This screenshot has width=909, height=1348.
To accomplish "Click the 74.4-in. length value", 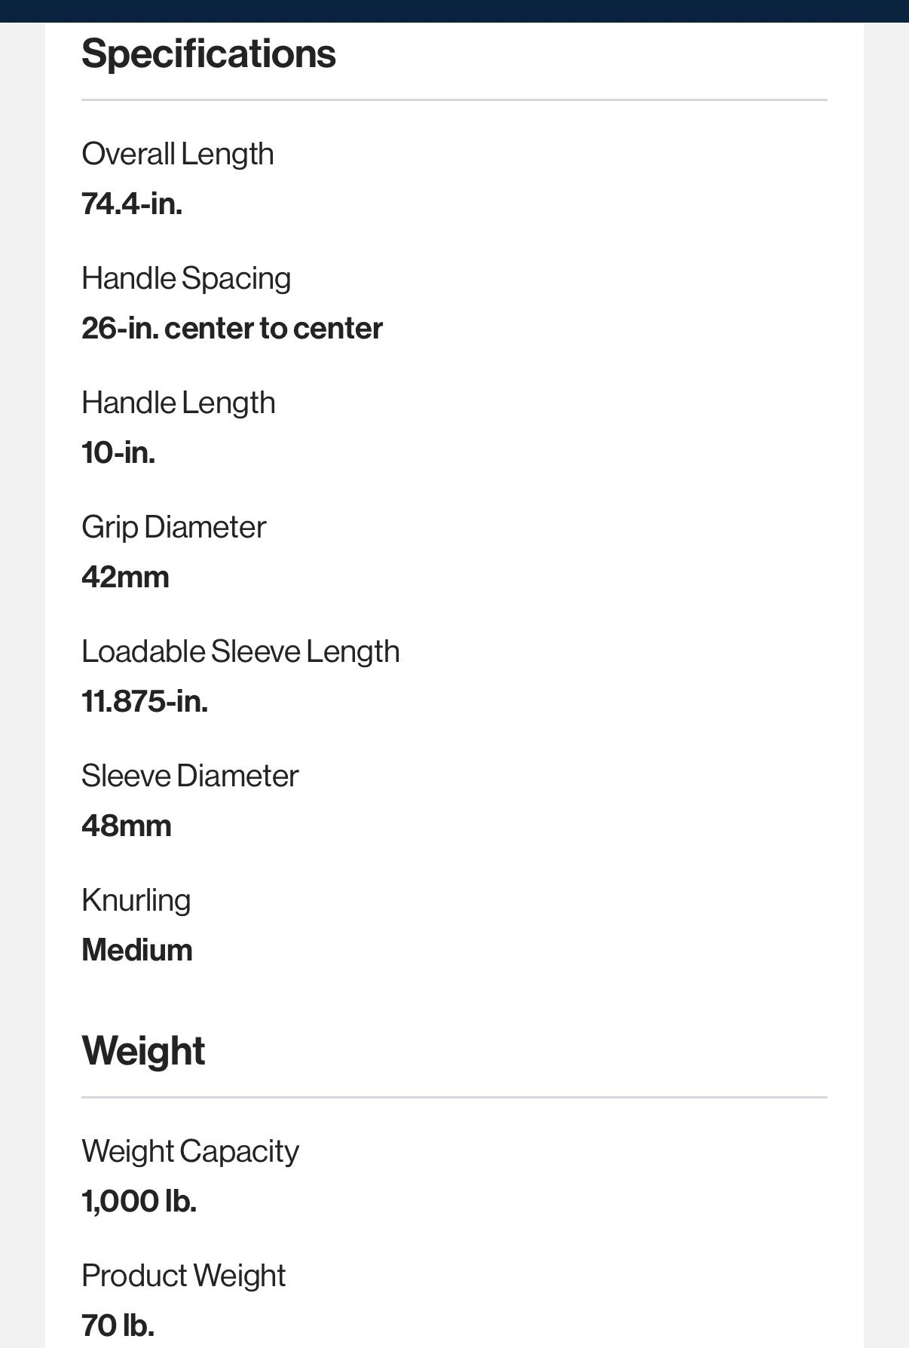I will (132, 204).
